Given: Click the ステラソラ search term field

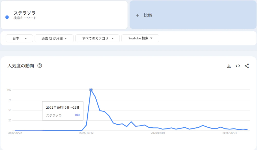Looking at the screenshot, I should (64, 15).
